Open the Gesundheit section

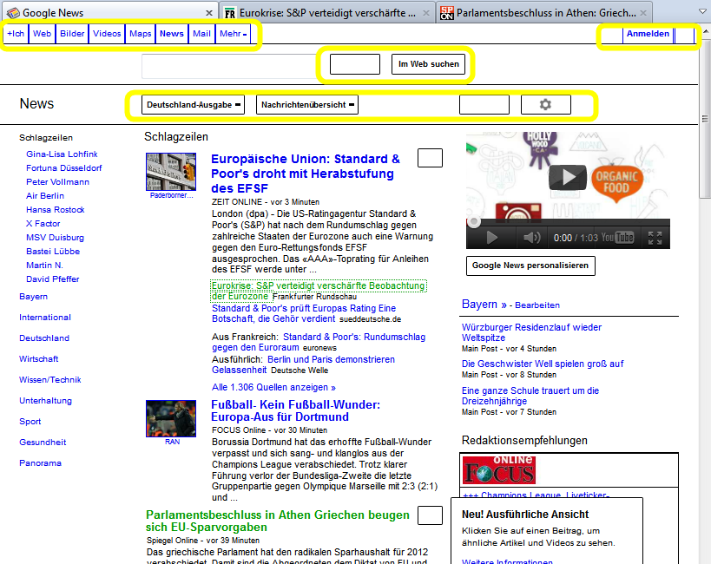[x=43, y=443]
